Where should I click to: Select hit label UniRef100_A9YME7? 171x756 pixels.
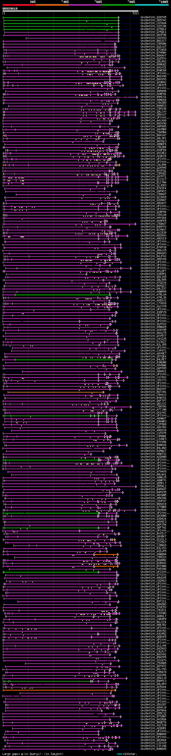pos(153,353)
